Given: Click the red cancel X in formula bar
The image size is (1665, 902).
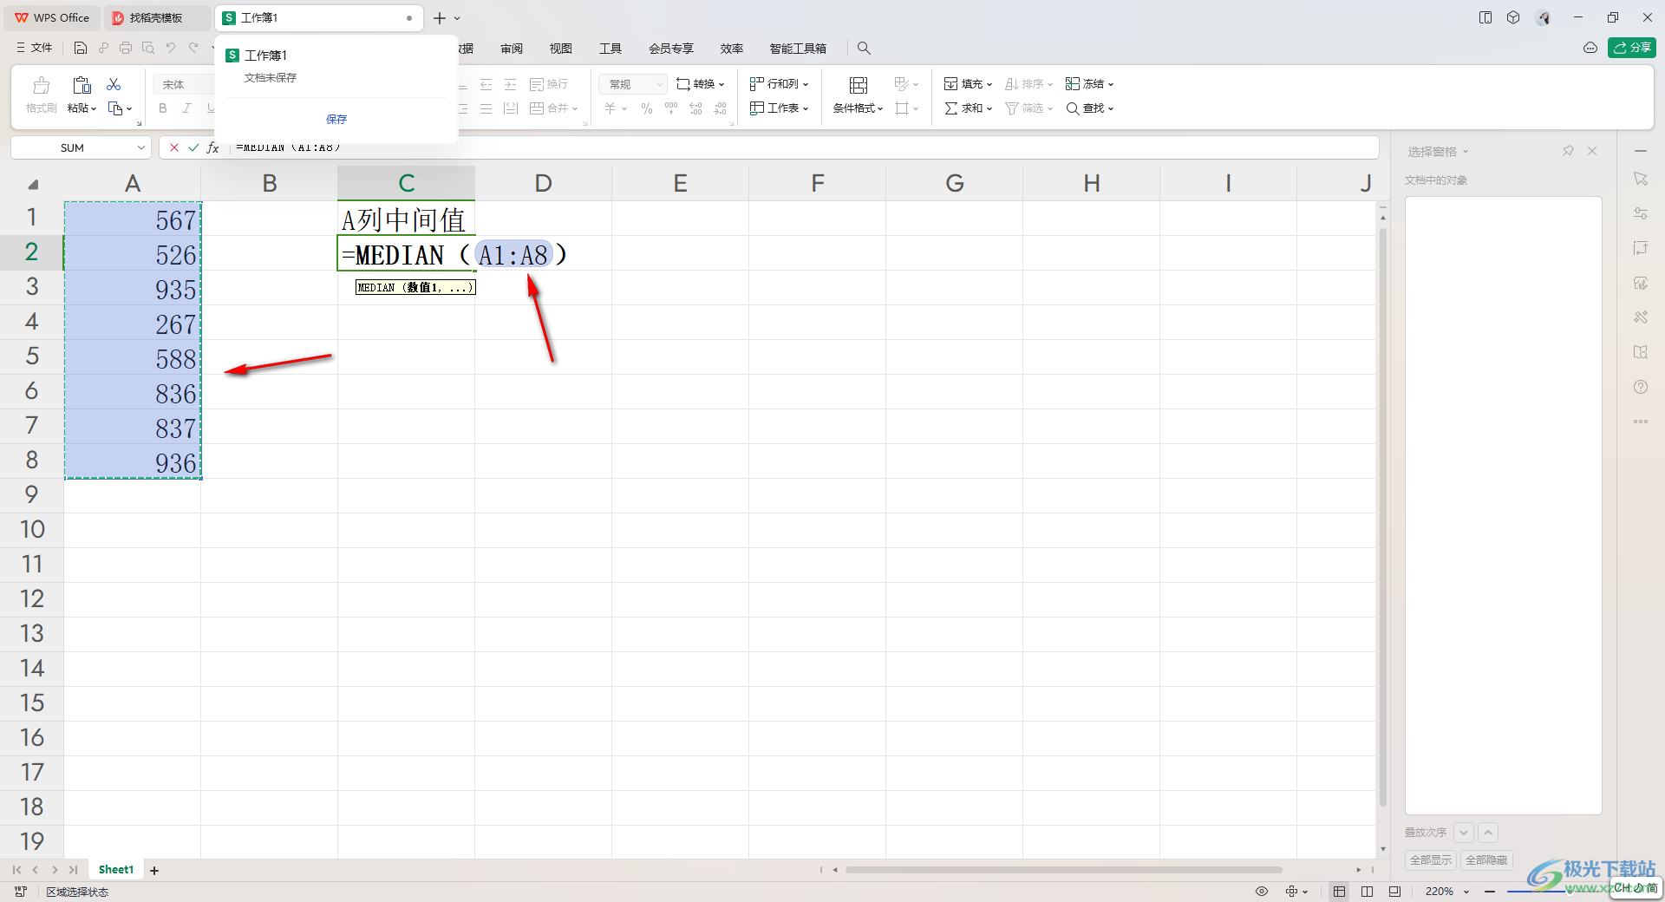Looking at the screenshot, I should 174,147.
